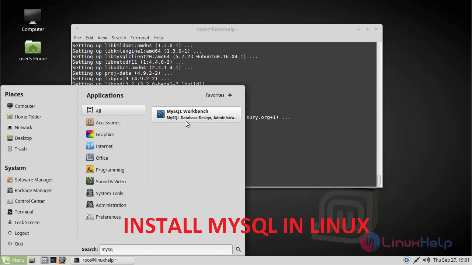This screenshot has width=472, height=265.
Task: Launch Firefox from panel launcher
Action: pos(62,260)
